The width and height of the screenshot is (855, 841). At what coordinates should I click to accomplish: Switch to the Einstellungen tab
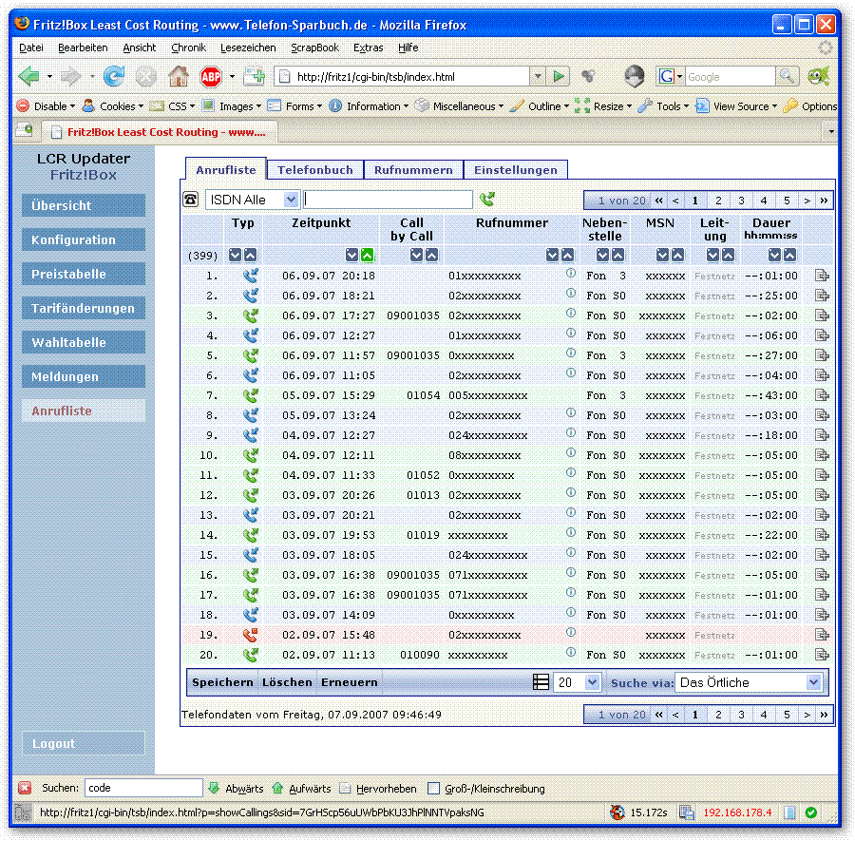pos(515,169)
